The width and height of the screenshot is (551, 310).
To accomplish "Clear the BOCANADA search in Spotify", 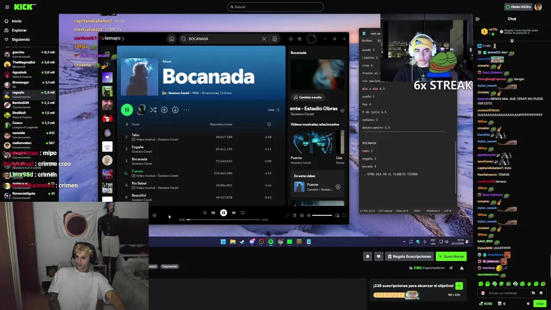I will pyautogui.click(x=264, y=39).
